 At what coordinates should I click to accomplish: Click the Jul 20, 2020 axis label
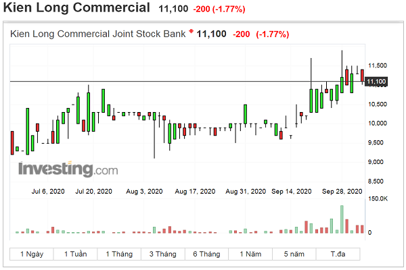94,192
